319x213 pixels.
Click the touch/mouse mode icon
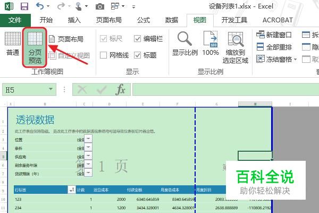point(78,6)
